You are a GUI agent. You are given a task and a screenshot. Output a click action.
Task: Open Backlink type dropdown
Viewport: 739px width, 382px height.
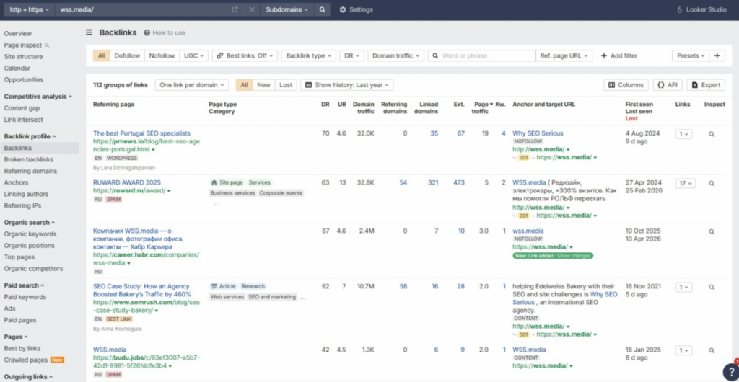coord(309,55)
